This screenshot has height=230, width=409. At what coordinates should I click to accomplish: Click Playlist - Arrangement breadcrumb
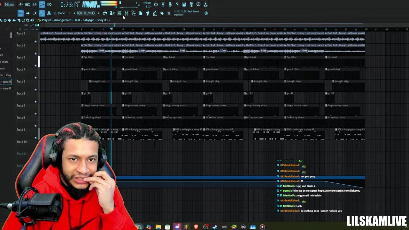coord(57,20)
